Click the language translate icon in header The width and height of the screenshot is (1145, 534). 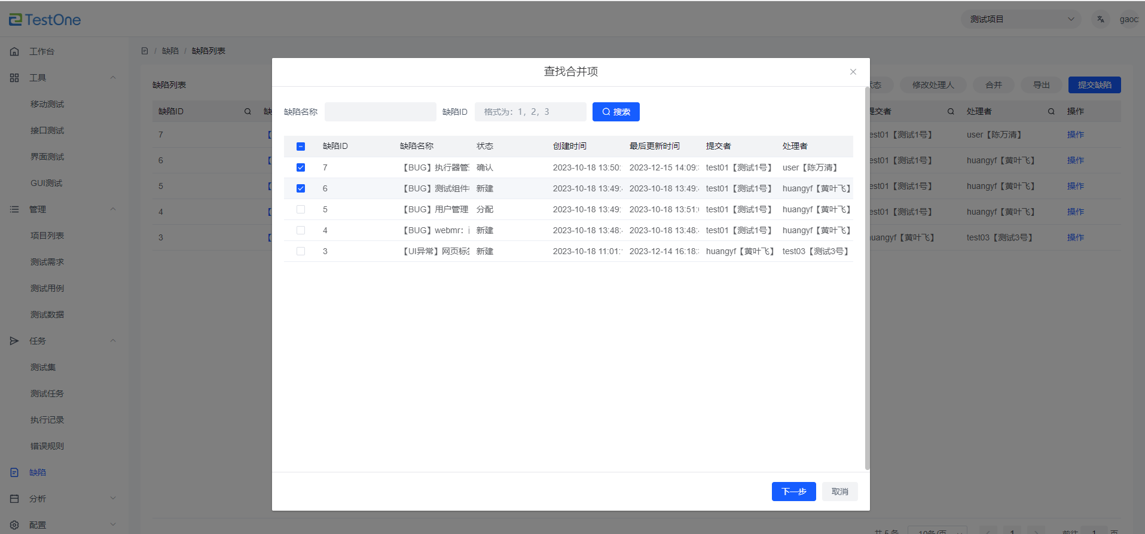[x=1100, y=19]
